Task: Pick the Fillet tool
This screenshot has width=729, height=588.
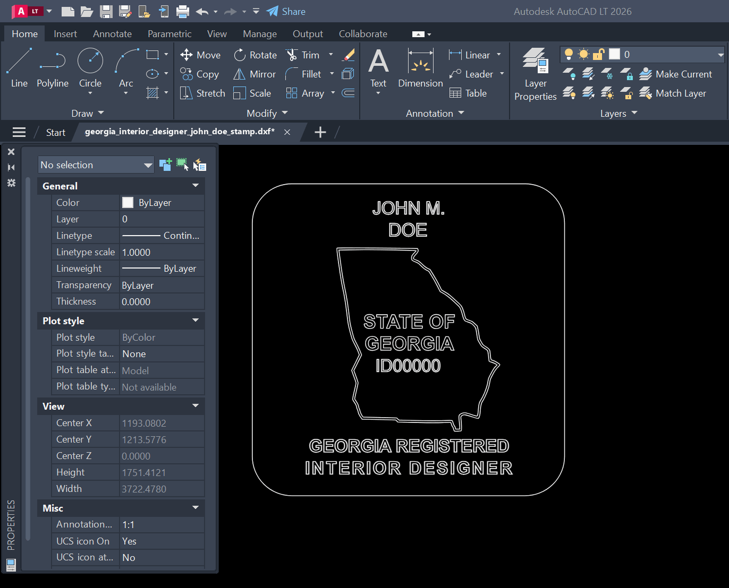Action: coord(303,74)
